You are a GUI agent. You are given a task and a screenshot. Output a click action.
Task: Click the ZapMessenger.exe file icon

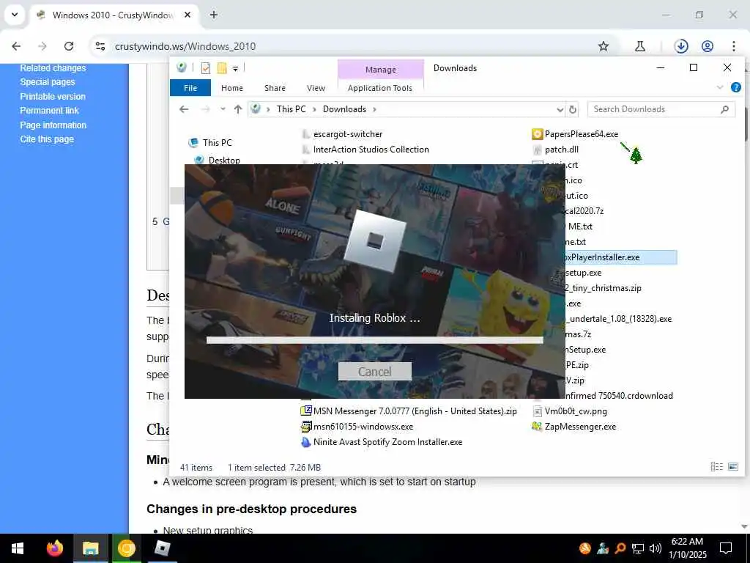(x=537, y=427)
